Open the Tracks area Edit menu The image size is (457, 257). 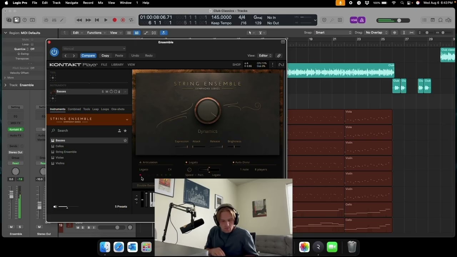(x=77, y=33)
